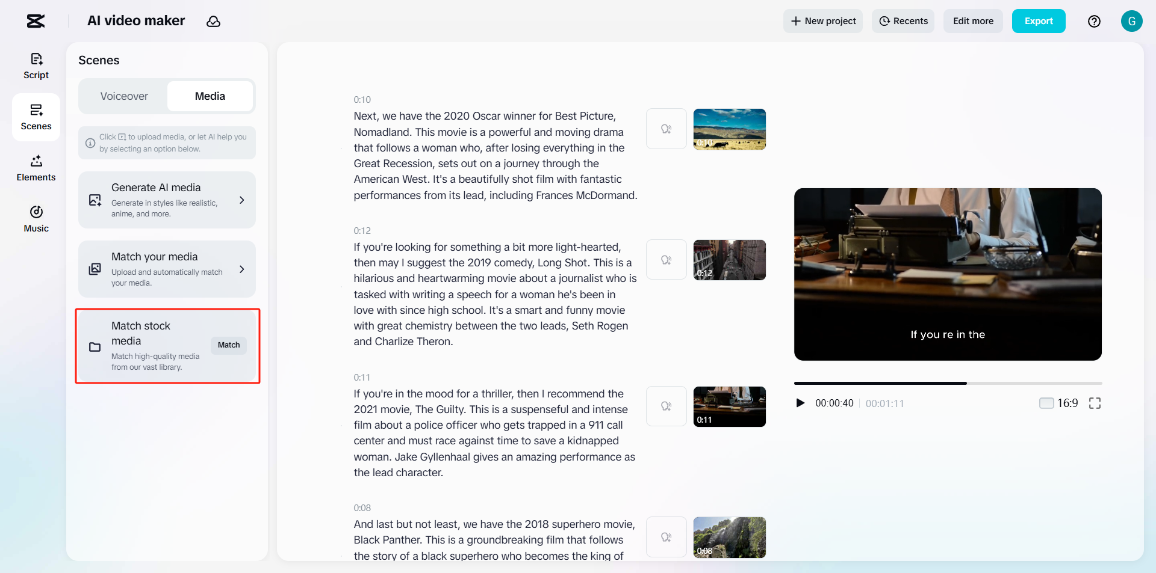Click the 0:10 scene duration label
This screenshot has height=573, width=1156.
click(x=362, y=99)
